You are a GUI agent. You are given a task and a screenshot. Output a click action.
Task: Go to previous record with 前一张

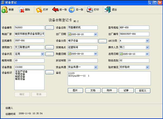click(x=55, y=10)
